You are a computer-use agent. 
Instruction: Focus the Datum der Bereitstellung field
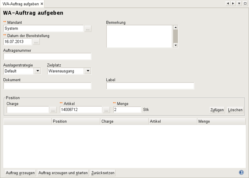(x=17, y=42)
